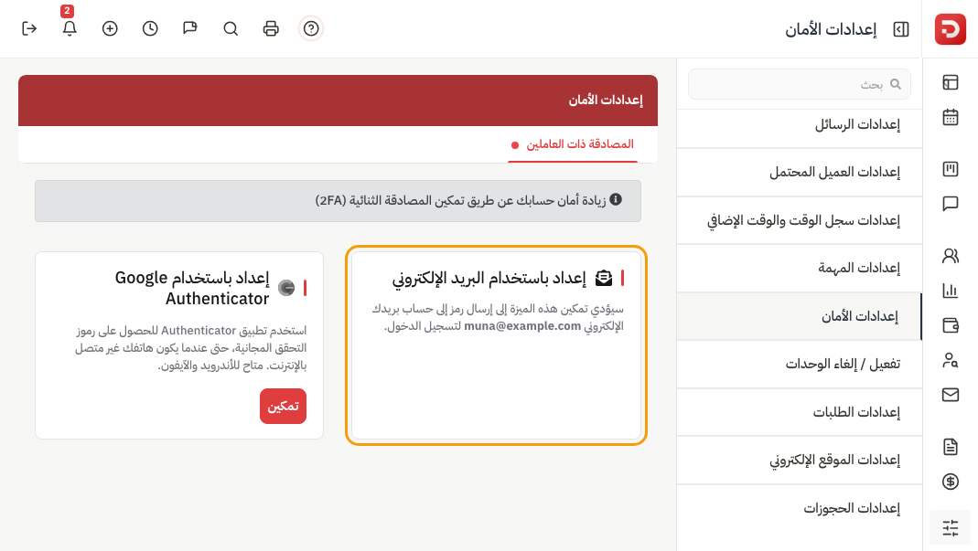Click the sticky note icon
Image resolution: width=978 pixels, height=551 pixels.
click(190, 28)
